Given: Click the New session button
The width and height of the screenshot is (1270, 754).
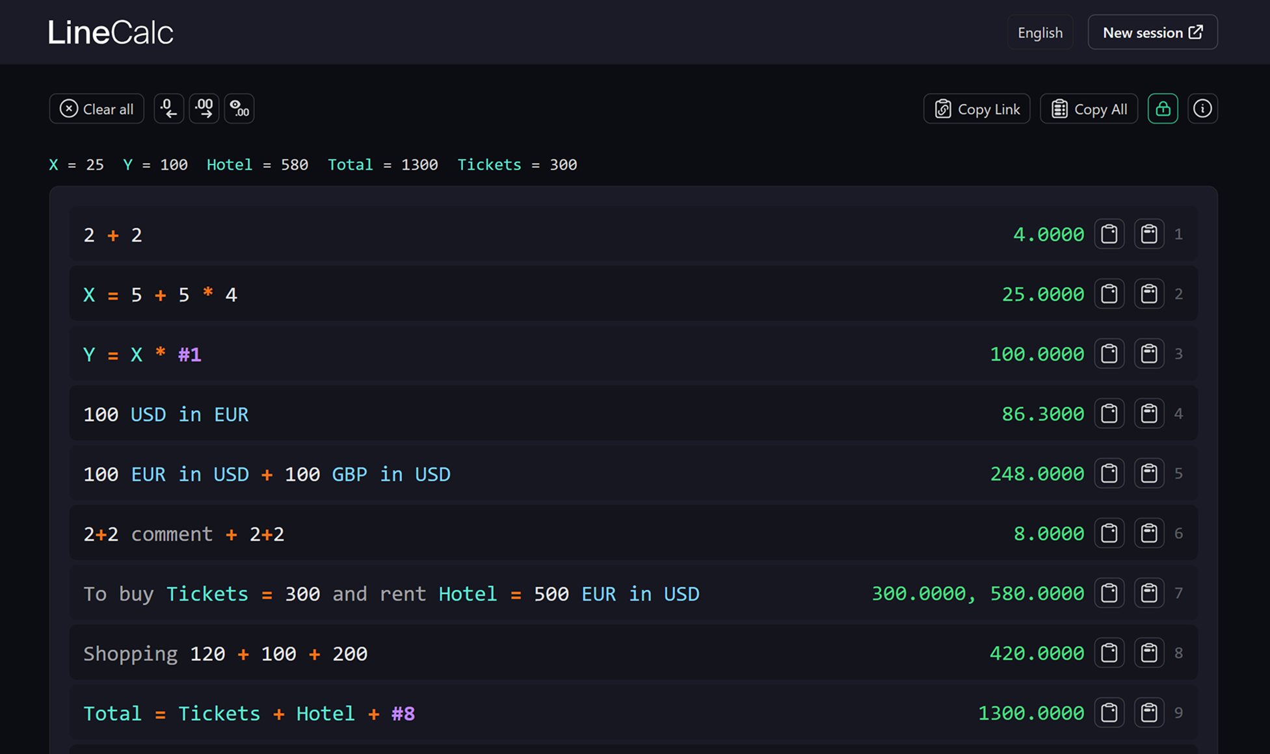Looking at the screenshot, I should (1152, 32).
